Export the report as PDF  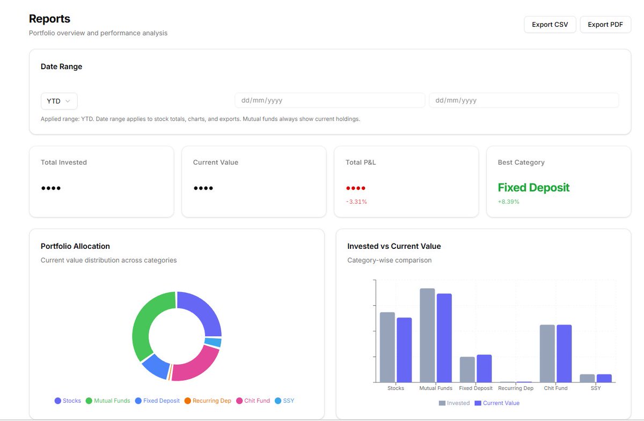605,25
